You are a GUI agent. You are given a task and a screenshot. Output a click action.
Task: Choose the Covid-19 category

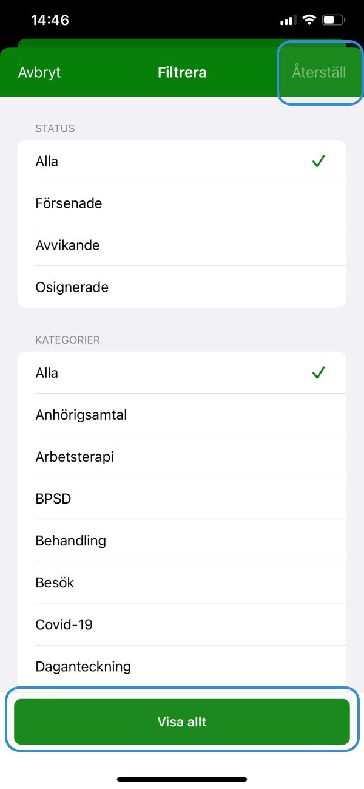(x=182, y=624)
